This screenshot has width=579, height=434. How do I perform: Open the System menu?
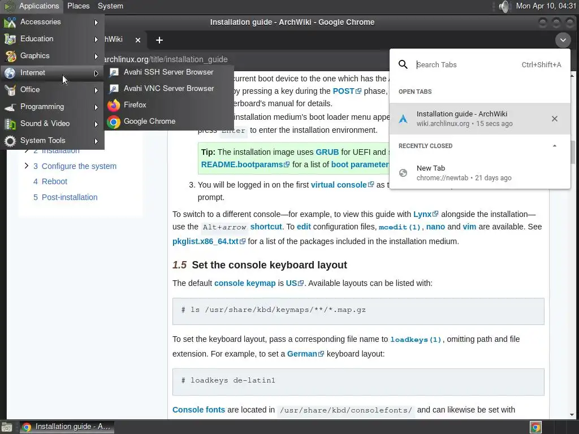[110, 6]
